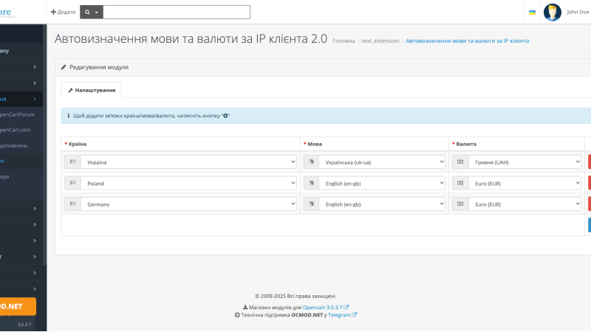Open the Euro currency dropdown in Poland row
591x332 pixels.
[525, 183]
